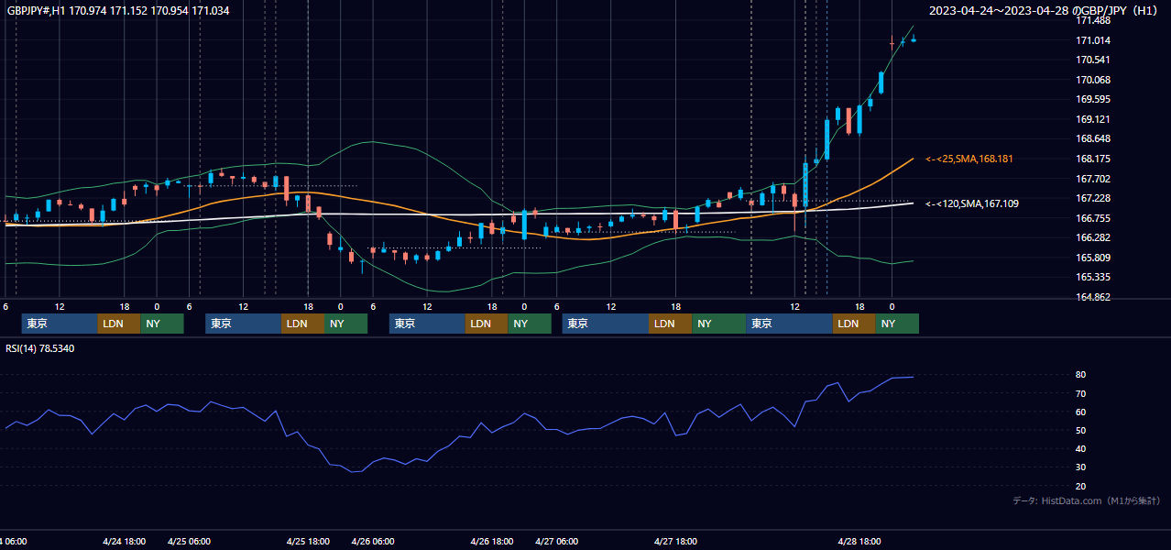Click price axis value 169.595

click(x=1093, y=100)
